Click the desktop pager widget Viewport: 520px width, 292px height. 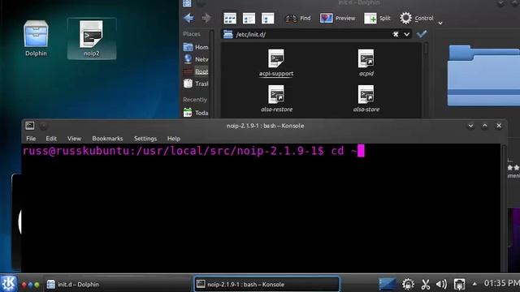tap(388, 284)
